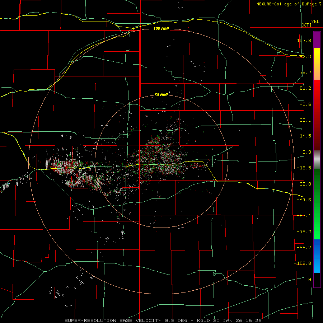The height and width of the screenshot is (323, 323).
Task: Click the purple segment of velocity color bar
Action: [x=317, y=40]
